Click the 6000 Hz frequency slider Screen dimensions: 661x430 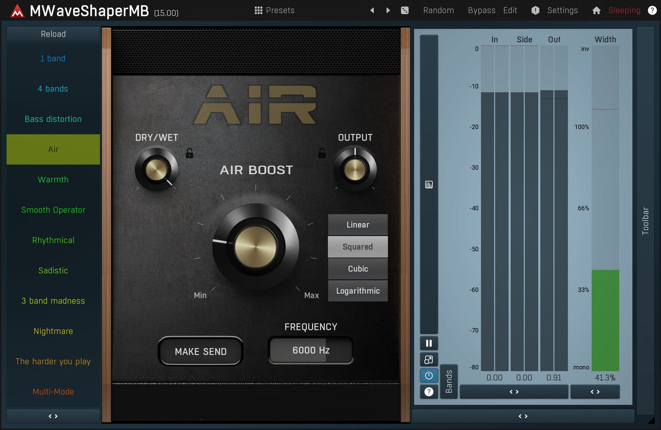[311, 350]
